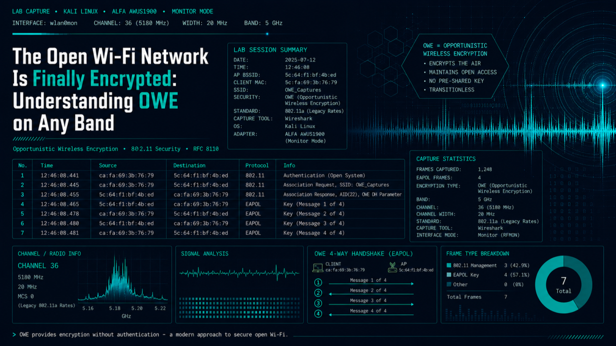Click table cell 'Key (Message 1 of 4)'
616x346 pixels.
[x=314, y=205]
